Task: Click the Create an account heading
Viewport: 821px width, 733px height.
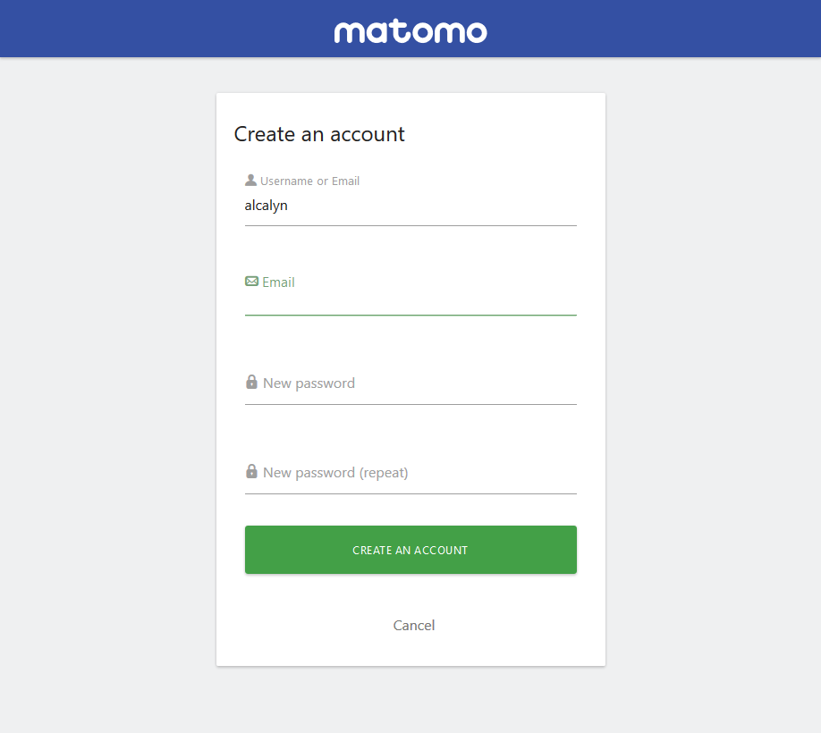Action: (319, 134)
